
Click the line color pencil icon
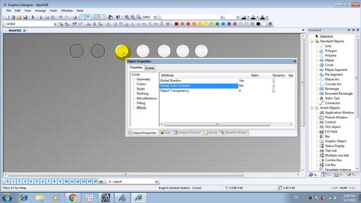[244, 17]
